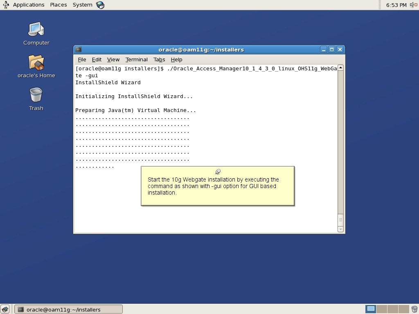Switch to the second workspace in the switcher
419x314 pixels.
point(382,309)
